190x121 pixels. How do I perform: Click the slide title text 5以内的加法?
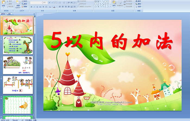coord(112,41)
